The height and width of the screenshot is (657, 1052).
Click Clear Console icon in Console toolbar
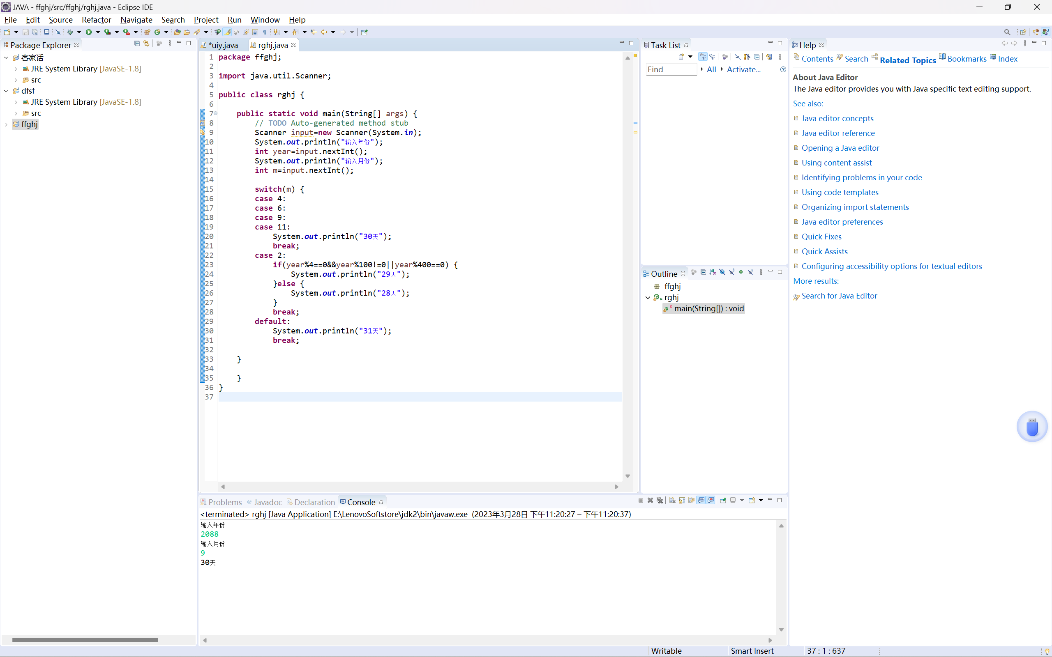[x=672, y=500]
